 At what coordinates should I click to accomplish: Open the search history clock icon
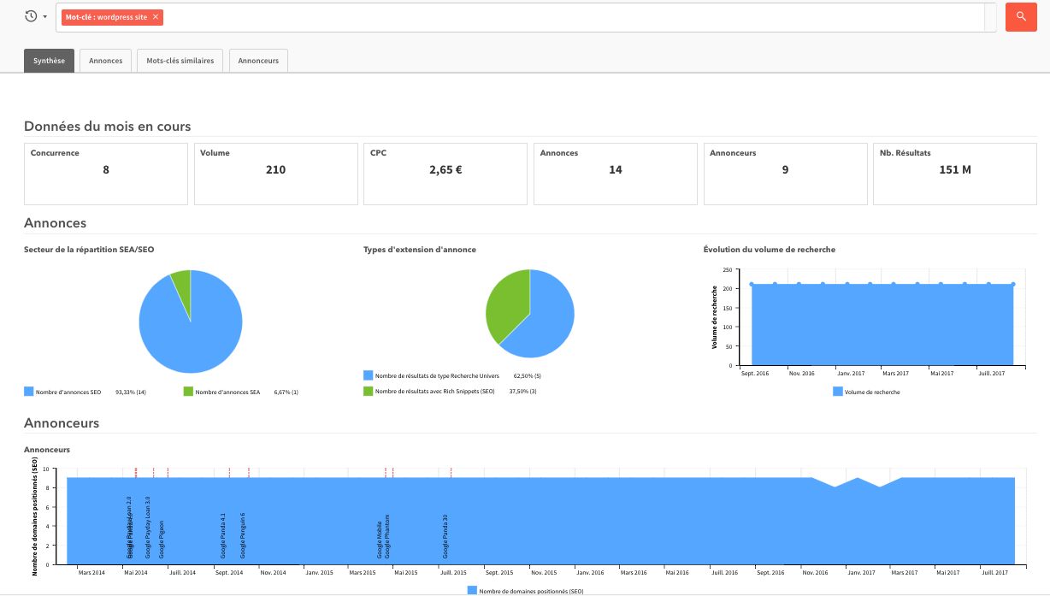click(31, 16)
